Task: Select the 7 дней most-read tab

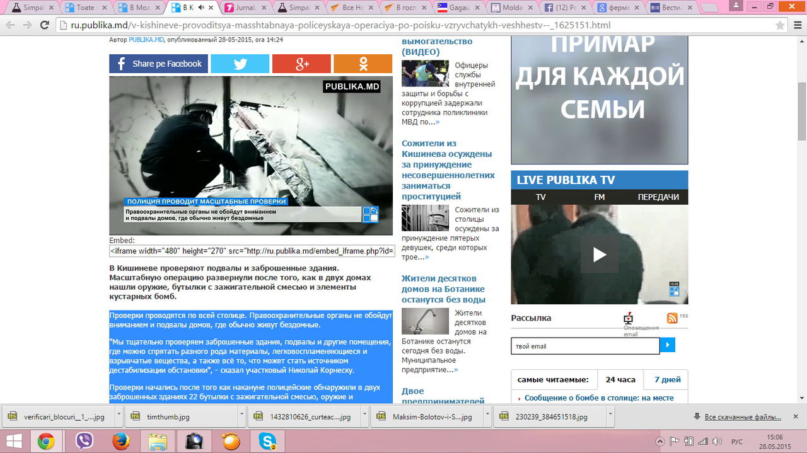Action: (667, 380)
